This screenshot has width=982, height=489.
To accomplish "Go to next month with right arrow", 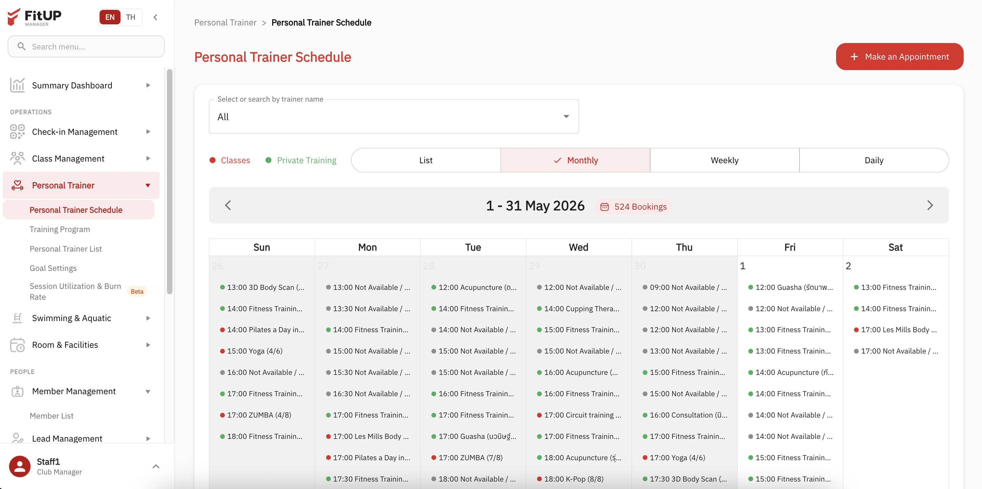I will point(930,206).
